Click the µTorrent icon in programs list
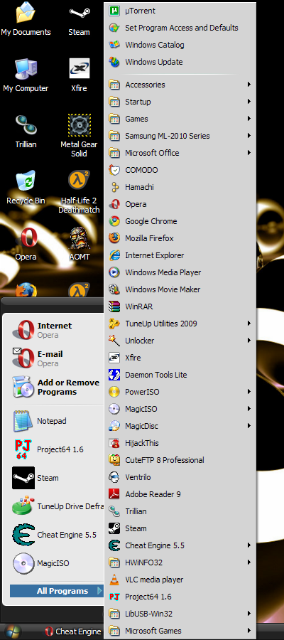 click(114, 11)
